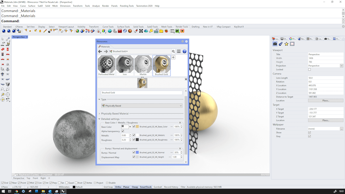Switch to the Surface Tools toolbar tab
This screenshot has height=194, width=345.
point(123,27)
